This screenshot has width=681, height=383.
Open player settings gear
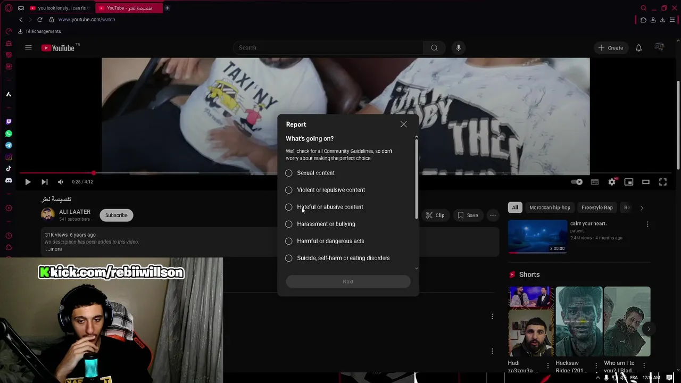612,182
